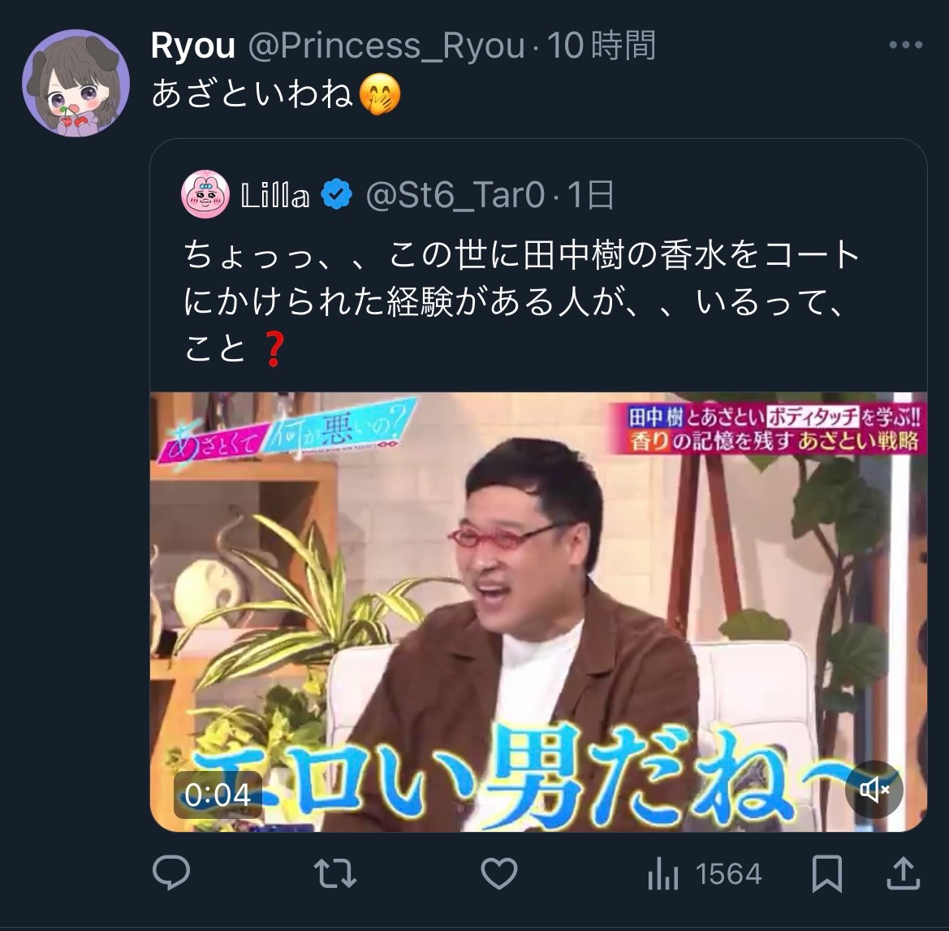Open the @Princess_Ryou handle
The height and width of the screenshot is (931, 949).
tap(386, 45)
